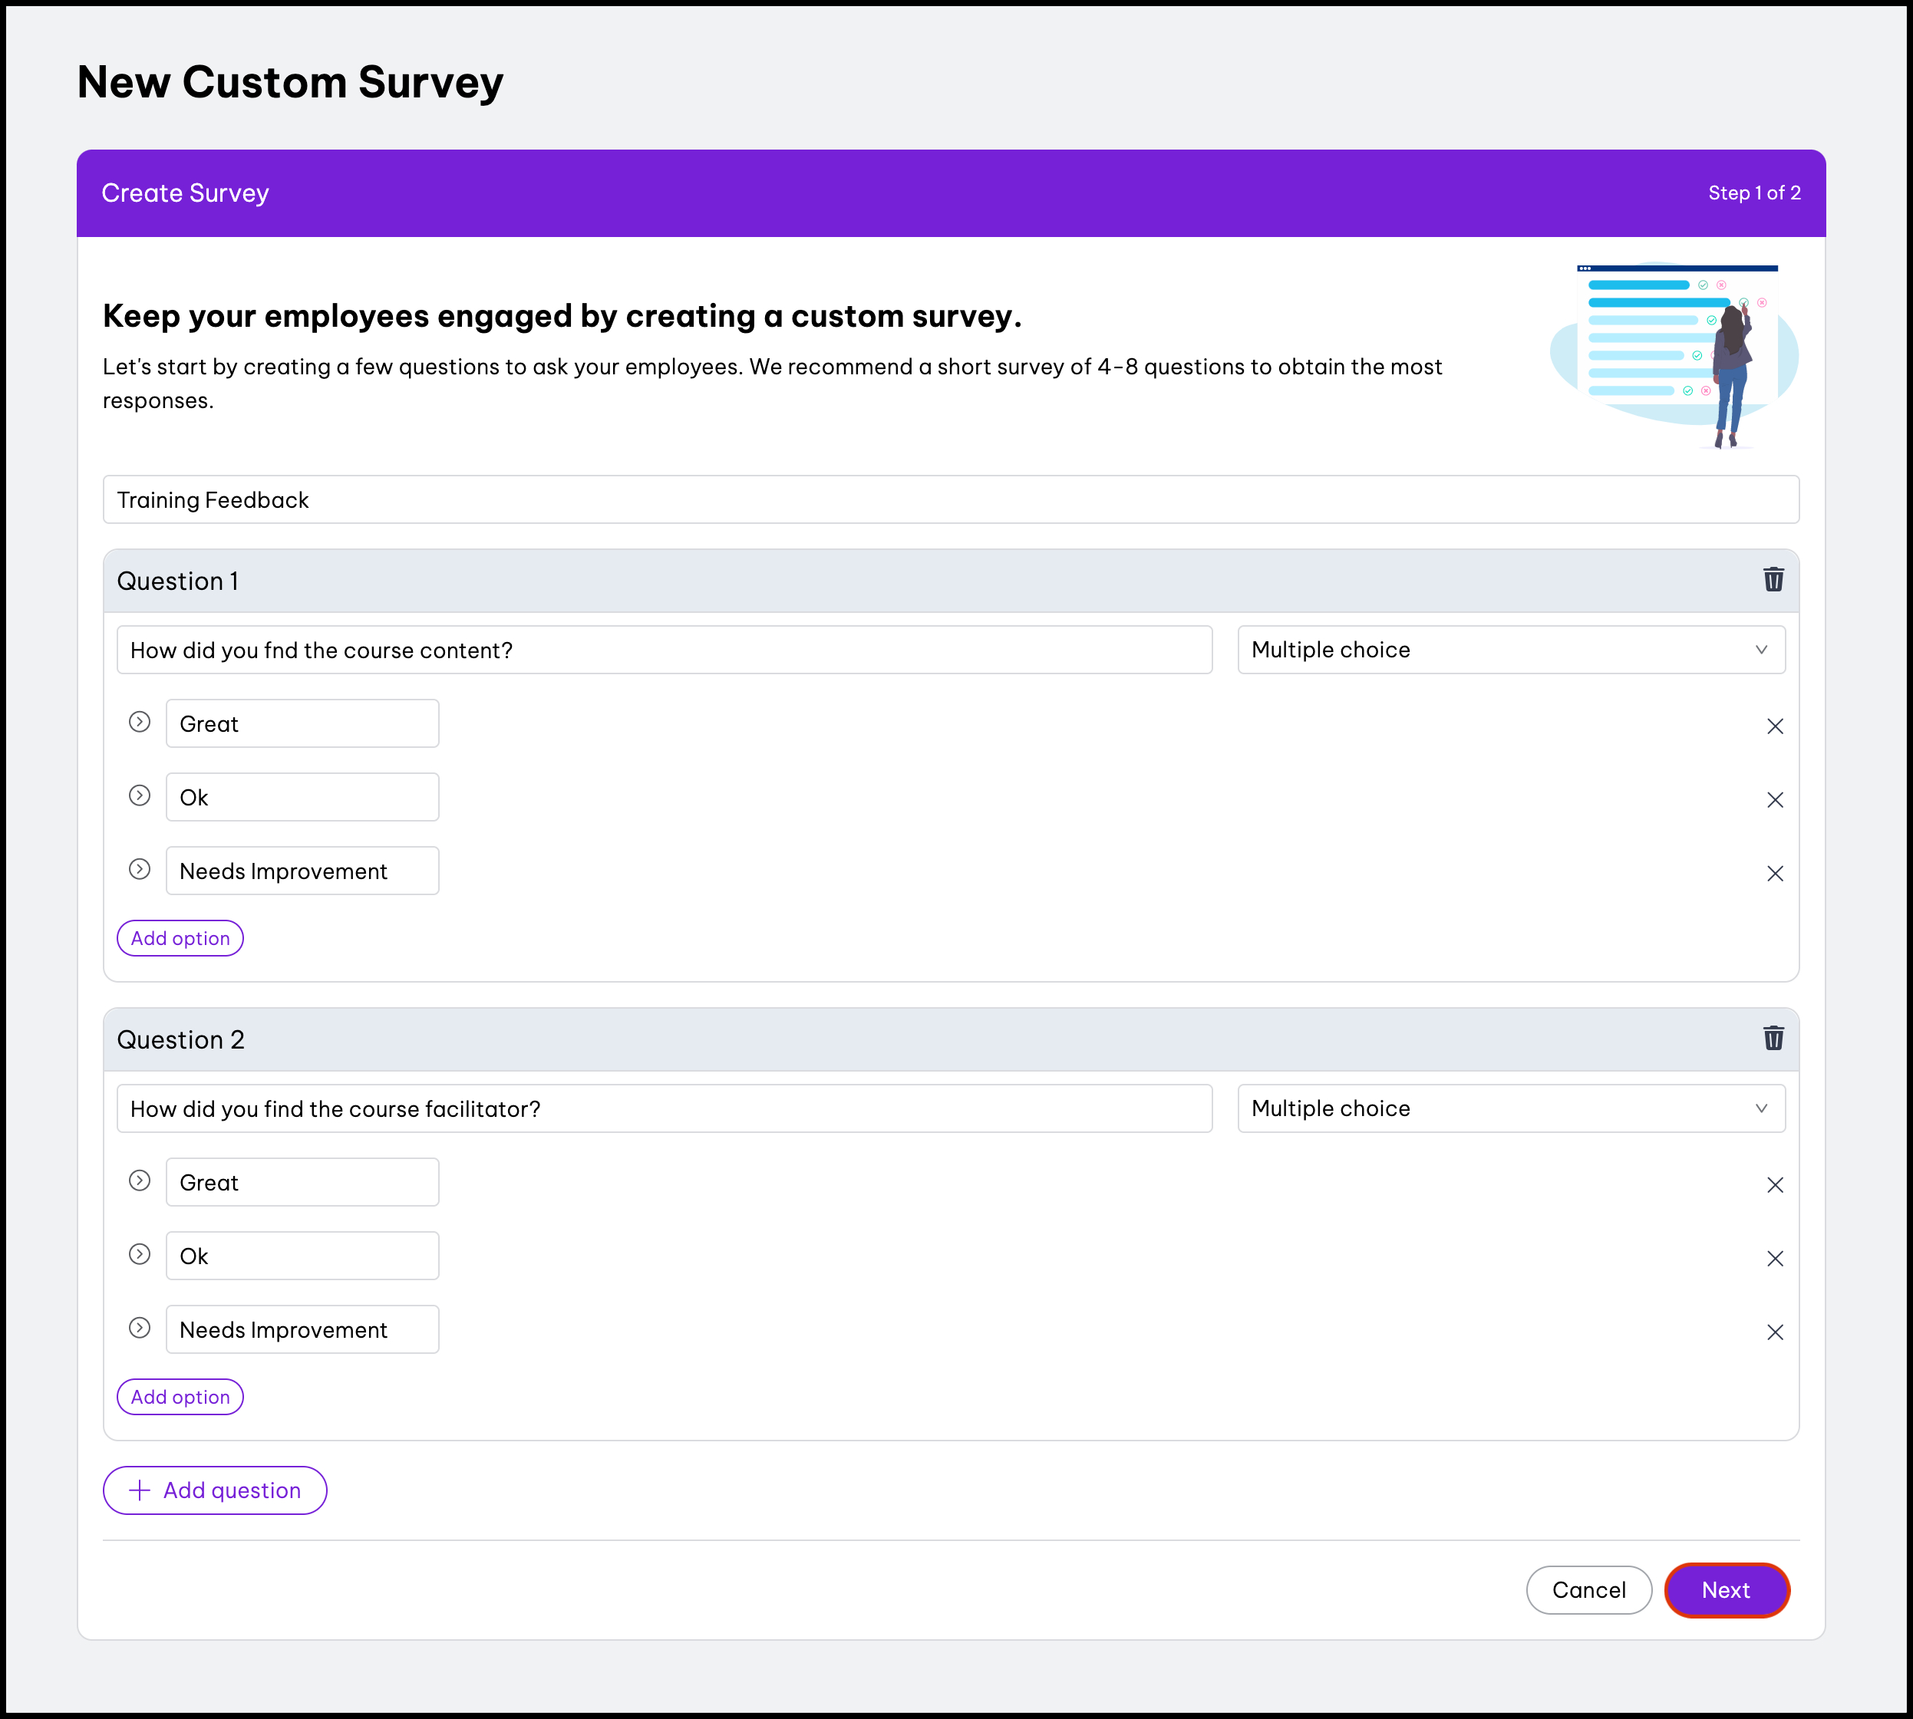Proceed with the Next button

point(1726,1591)
